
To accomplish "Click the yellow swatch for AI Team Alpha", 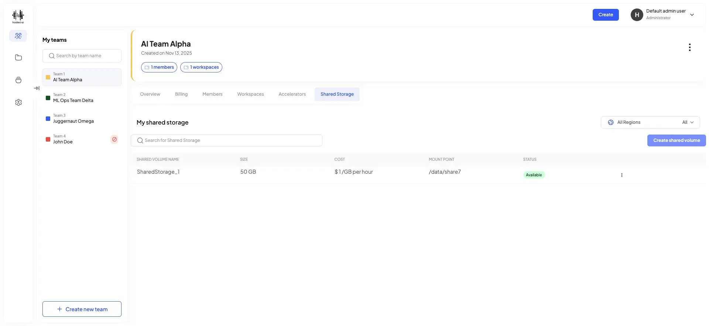I will point(48,77).
